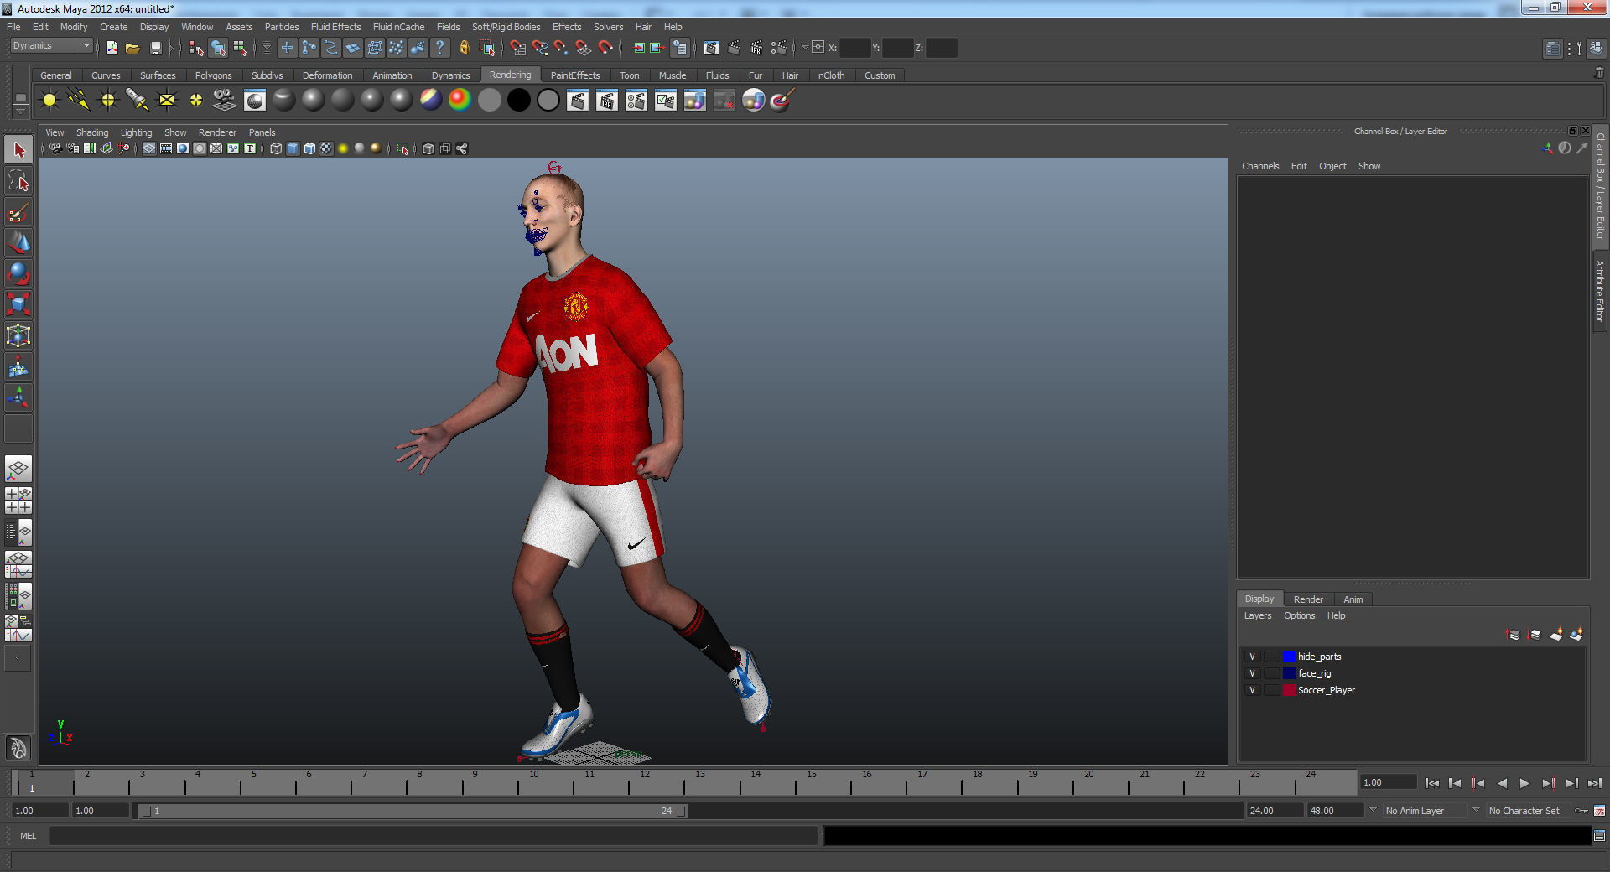This screenshot has width=1610, height=872.
Task: Switch to the Polygons shelf tab
Action: pyautogui.click(x=213, y=75)
